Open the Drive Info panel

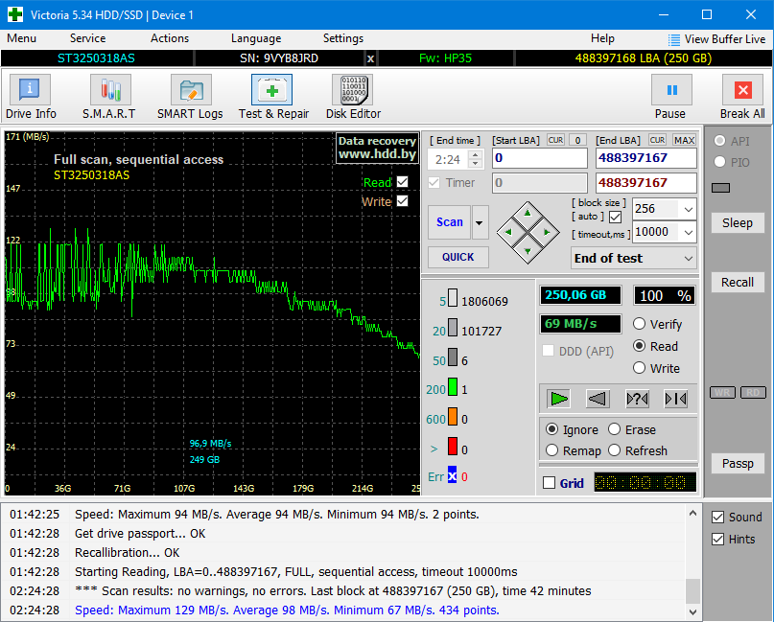point(30,90)
